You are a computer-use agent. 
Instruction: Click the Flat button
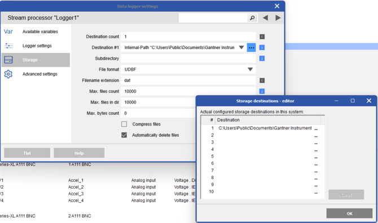click(27, 153)
